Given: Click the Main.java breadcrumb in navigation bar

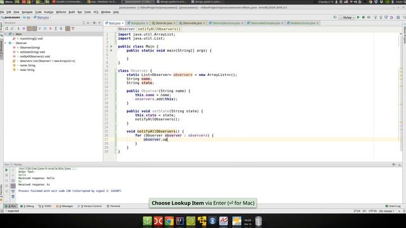Looking at the screenshot, I should (41, 17).
